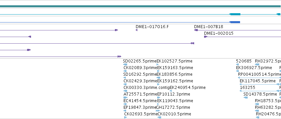Select the 163255 feature label
The width and height of the screenshot is (281, 119).
(248, 88)
